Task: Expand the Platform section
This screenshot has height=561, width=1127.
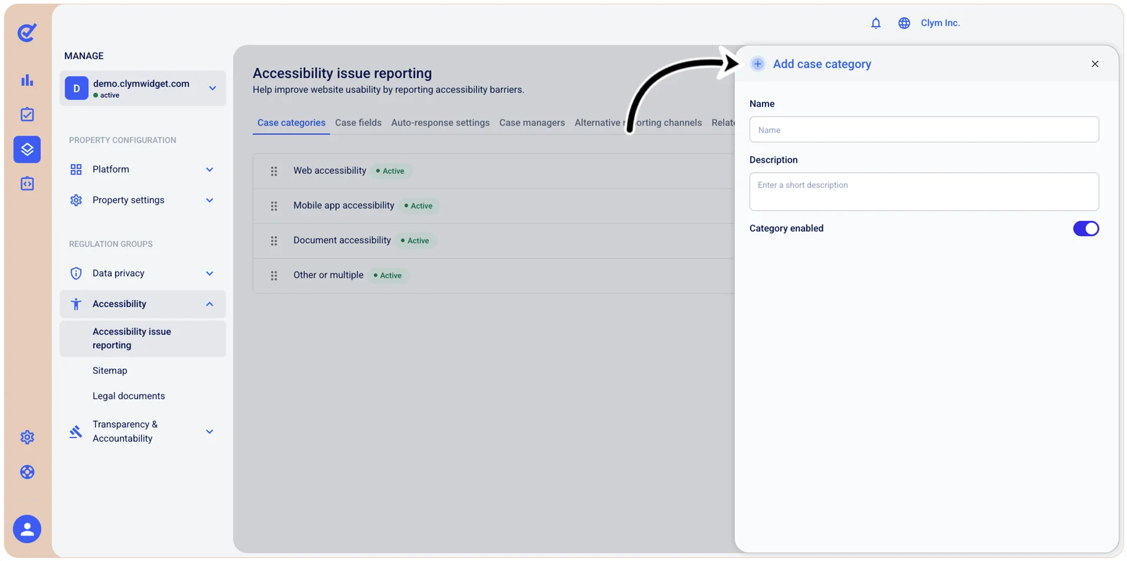Action: 143,169
